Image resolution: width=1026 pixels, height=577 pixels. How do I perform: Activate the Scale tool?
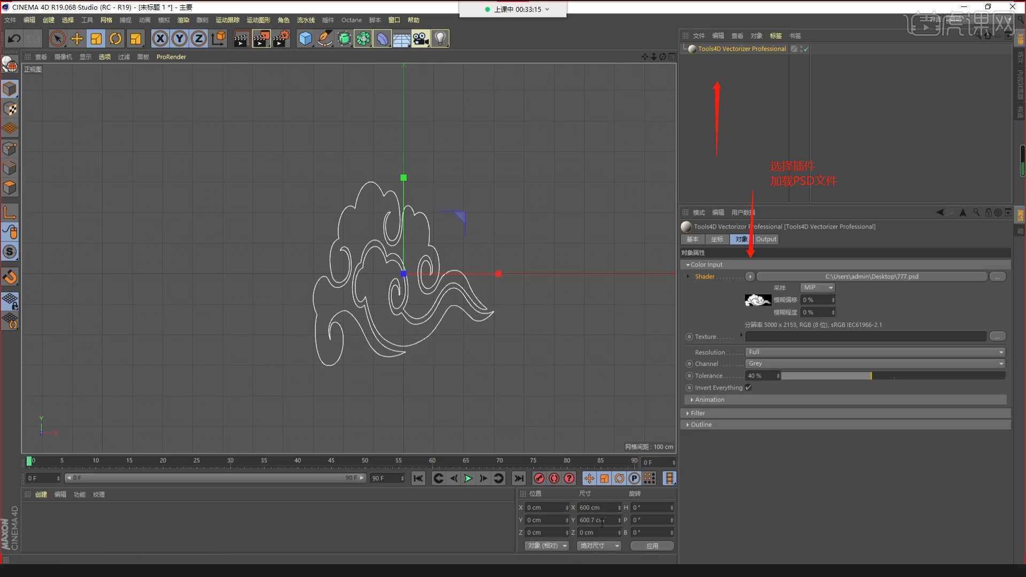96,38
